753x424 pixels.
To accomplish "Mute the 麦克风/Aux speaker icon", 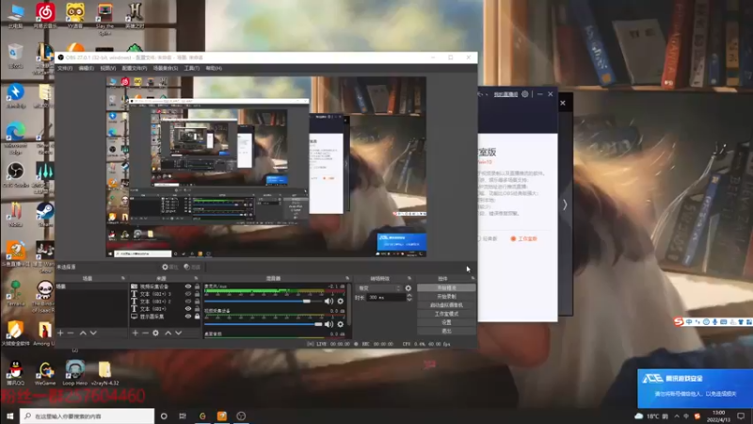I will point(328,301).
